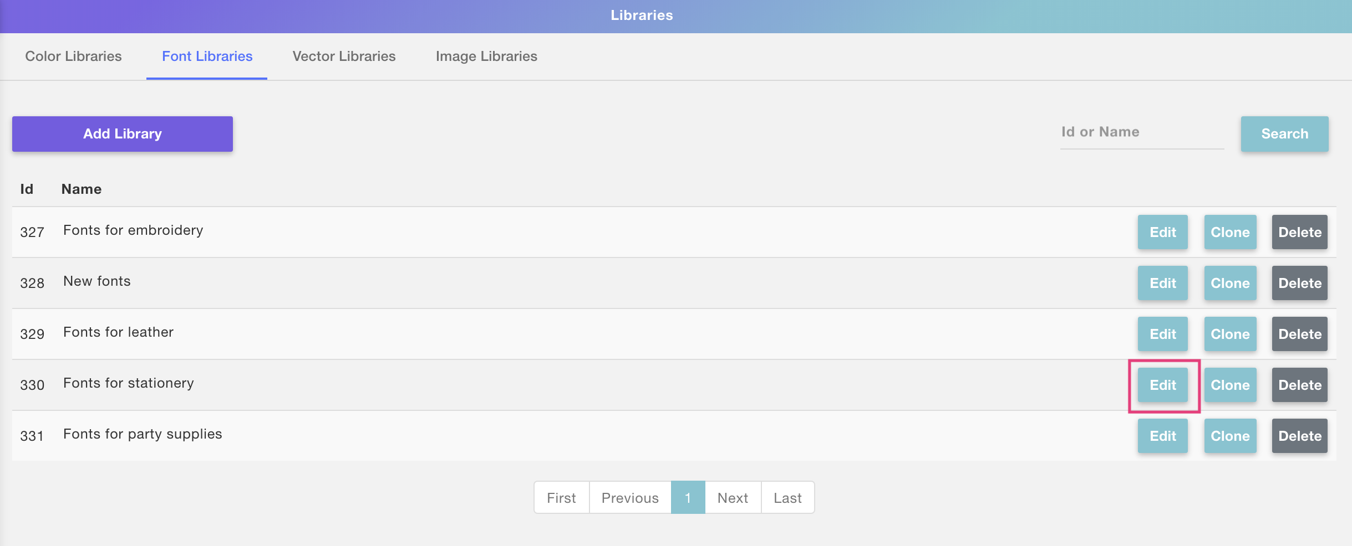Viewport: 1352px width, 546px height.
Task: Select the Image Libraries tab
Action: (x=486, y=56)
